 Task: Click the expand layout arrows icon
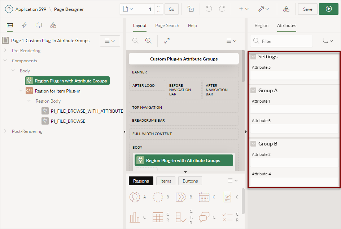[167, 41]
